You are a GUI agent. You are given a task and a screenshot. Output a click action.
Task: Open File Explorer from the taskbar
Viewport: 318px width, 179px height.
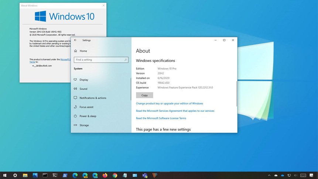pos(25,175)
